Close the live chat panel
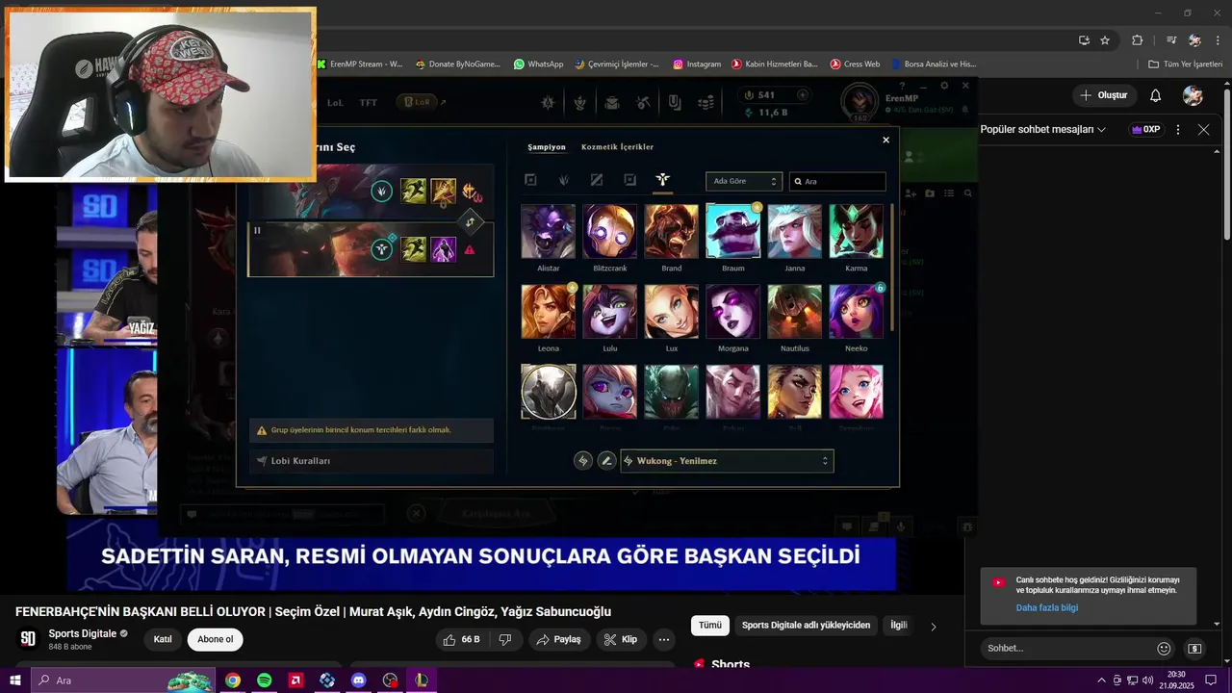 1203,129
